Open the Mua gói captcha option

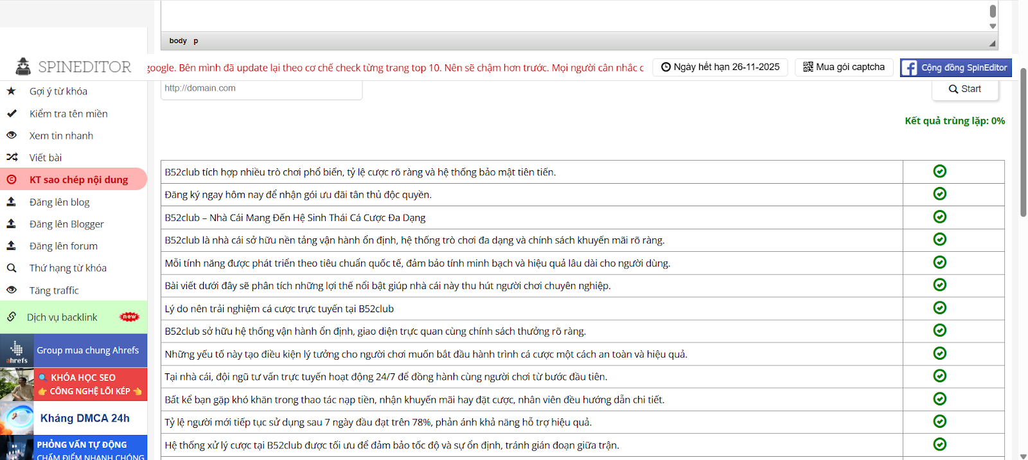pos(844,67)
